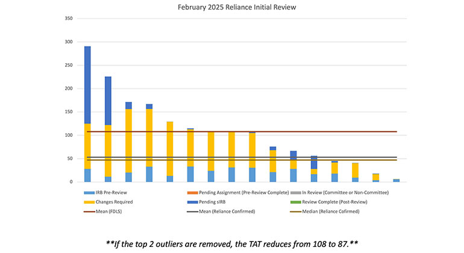Viewport: 464px width, 253px height.
Task: Click the dark red Mean (FDLS) horizontal line
Action: pos(241,131)
